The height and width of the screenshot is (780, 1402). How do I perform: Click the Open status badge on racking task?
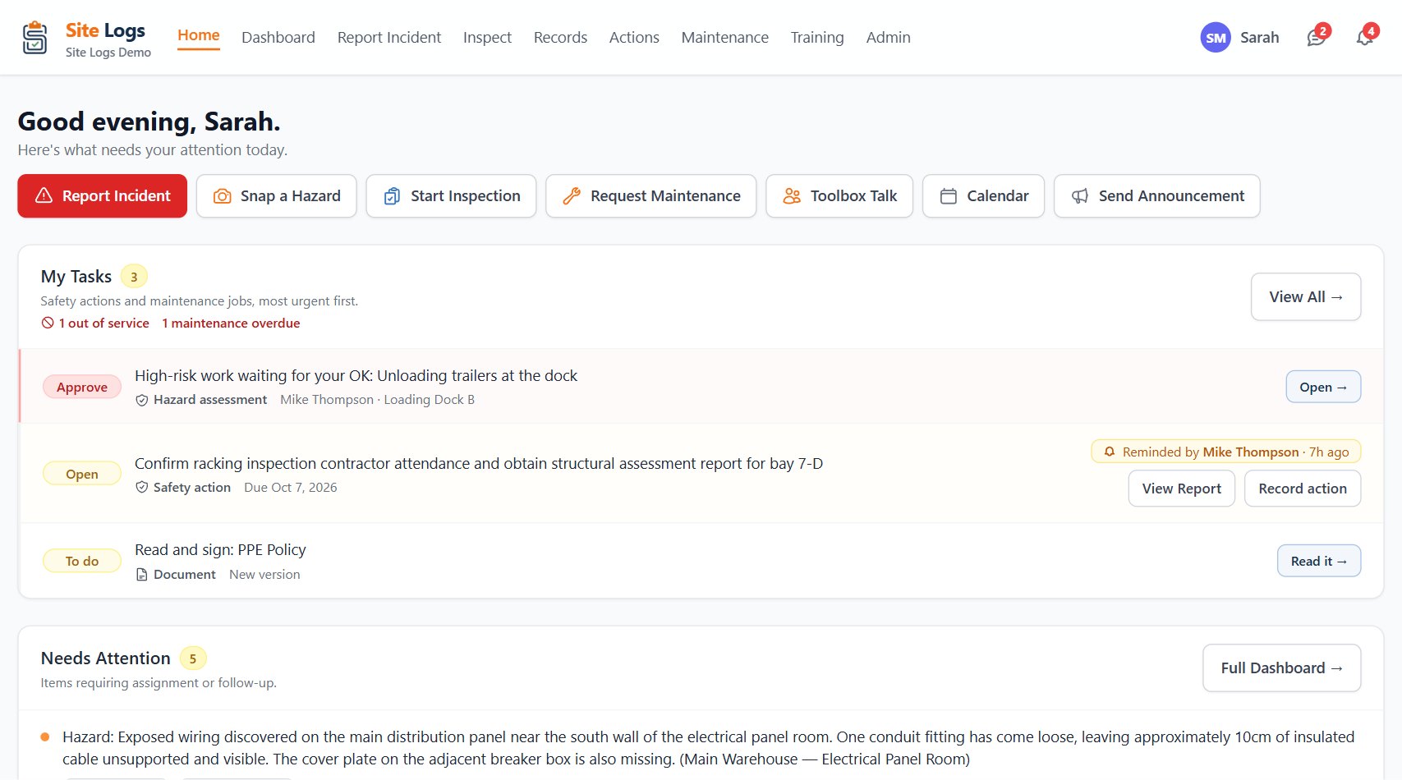82,474
